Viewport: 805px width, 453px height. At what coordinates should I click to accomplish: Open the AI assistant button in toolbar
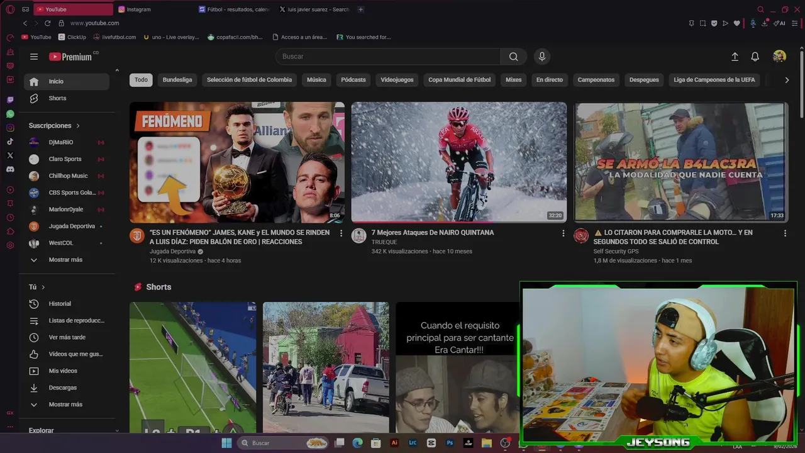tap(780, 23)
